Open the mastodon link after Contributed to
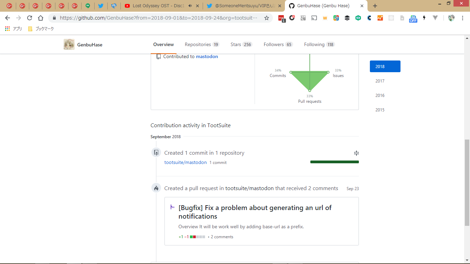The width and height of the screenshot is (470, 264). [x=207, y=56]
